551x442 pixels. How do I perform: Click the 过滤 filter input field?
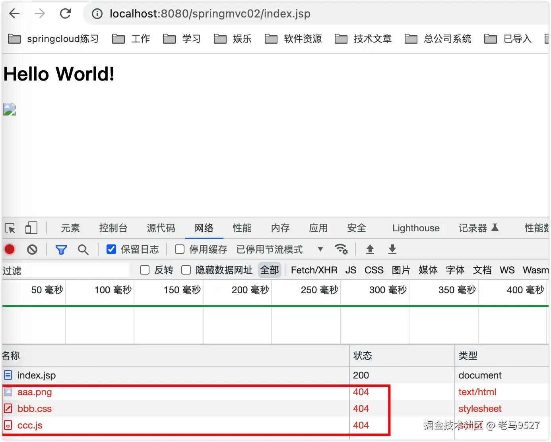point(66,270)
